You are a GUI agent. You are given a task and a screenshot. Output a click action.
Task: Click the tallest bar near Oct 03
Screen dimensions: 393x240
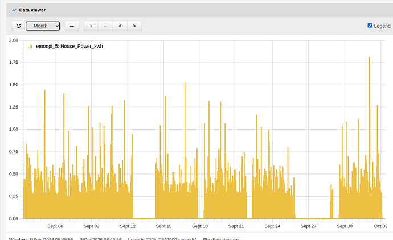(x=369, y=138)
